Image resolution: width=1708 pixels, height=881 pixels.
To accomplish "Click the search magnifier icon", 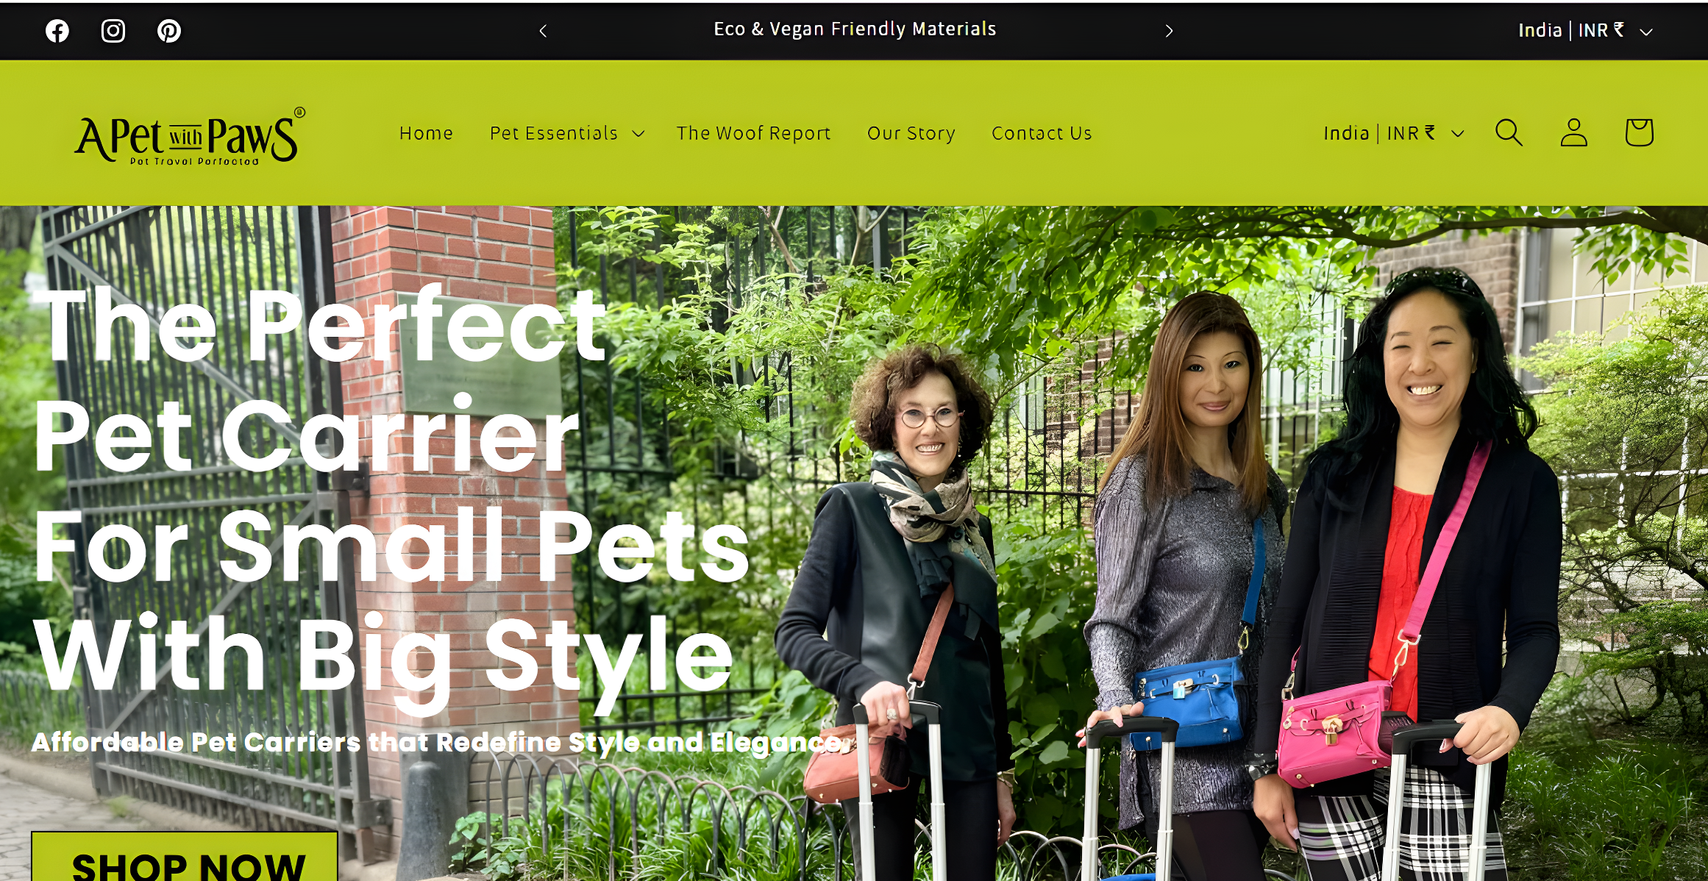I will (1509, 133).
